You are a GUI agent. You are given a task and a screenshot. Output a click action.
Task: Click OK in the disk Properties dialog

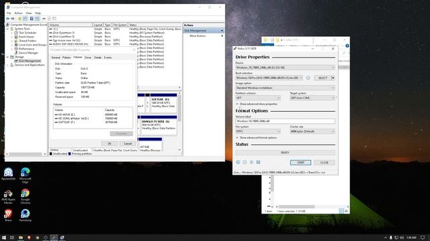click(110, 143)
